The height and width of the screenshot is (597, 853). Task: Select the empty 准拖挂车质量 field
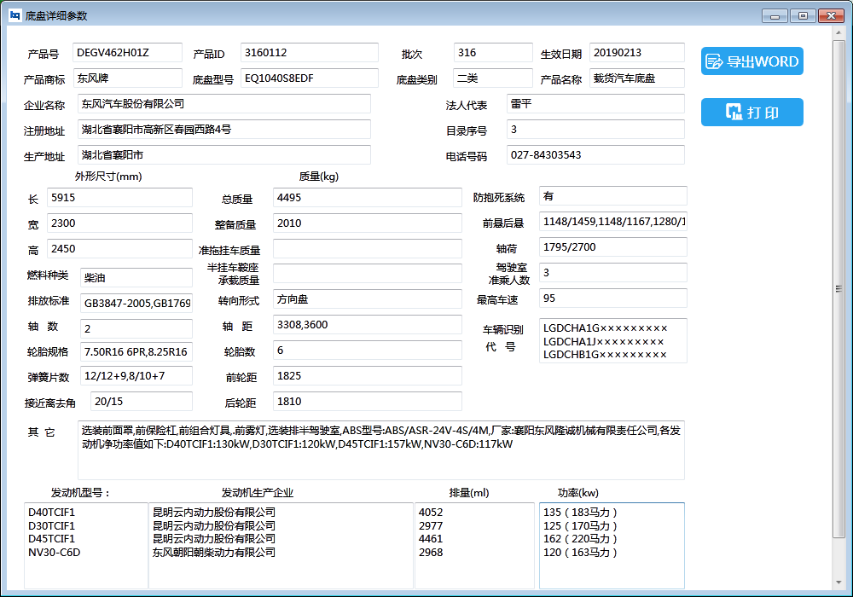[x=367, y=249]
